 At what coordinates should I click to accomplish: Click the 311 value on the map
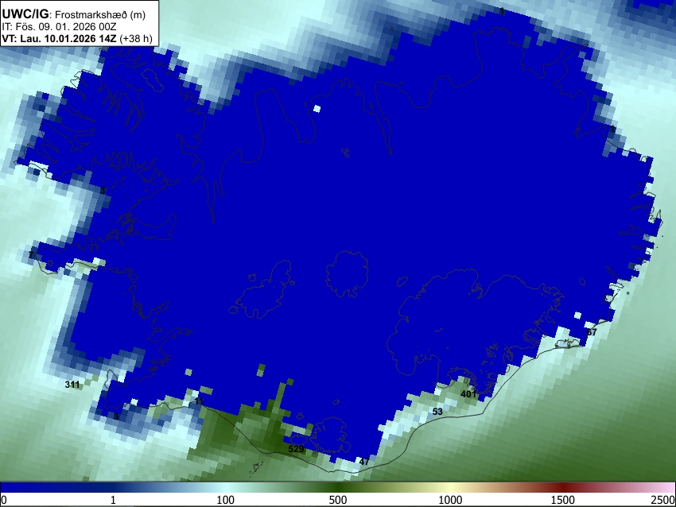[72, 385]
